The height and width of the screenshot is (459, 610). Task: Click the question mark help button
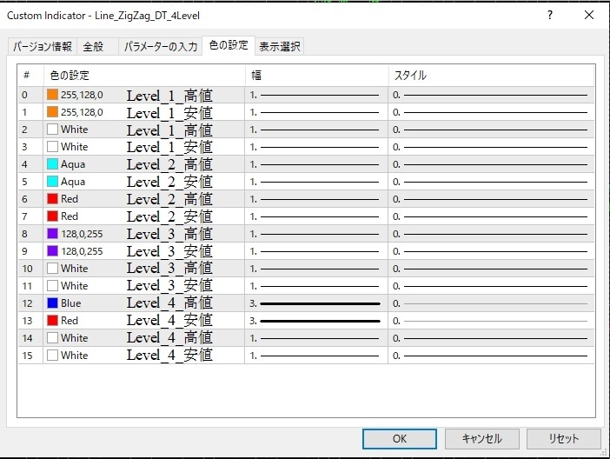[550, 15]
